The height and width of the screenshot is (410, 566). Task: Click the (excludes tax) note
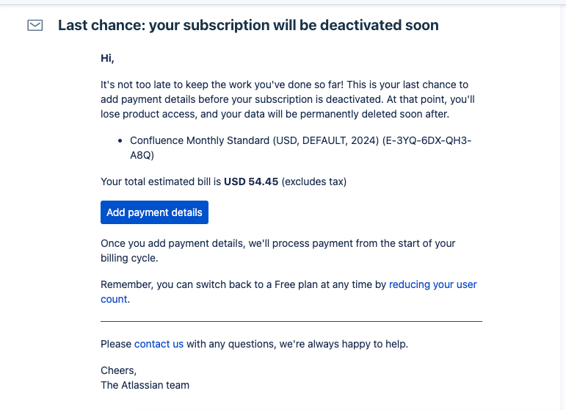click(x=314, y=181)
